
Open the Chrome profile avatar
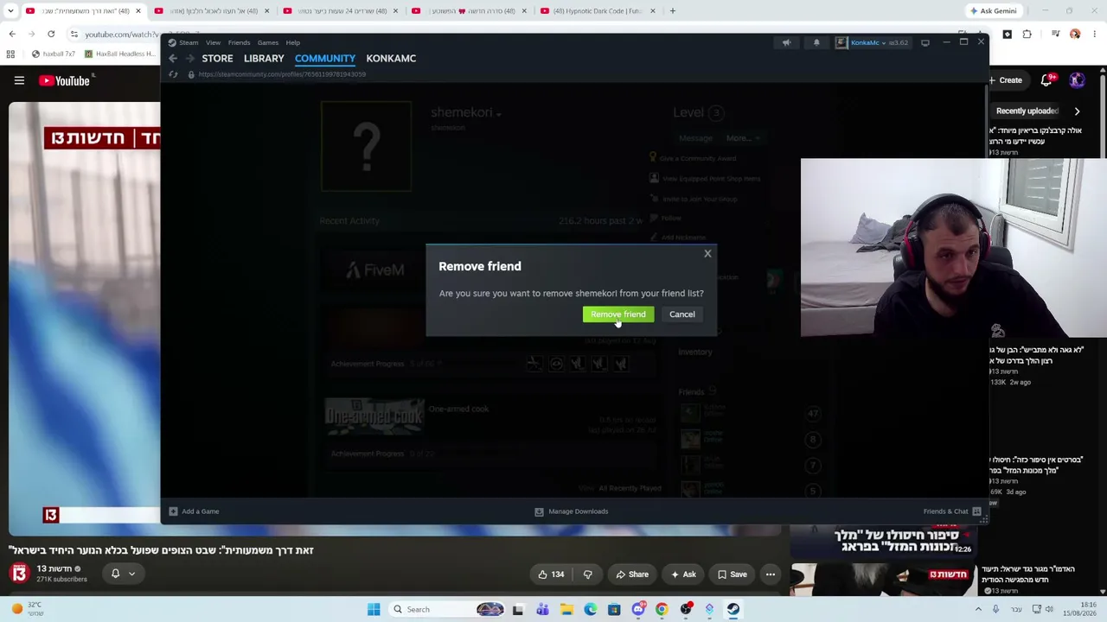click(1075, 35)
